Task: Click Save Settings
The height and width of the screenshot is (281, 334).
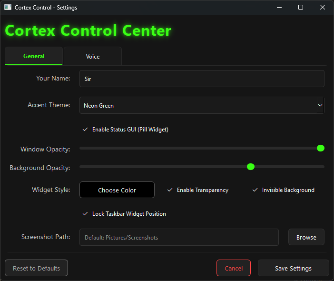Action: click(x=293, y=268)
